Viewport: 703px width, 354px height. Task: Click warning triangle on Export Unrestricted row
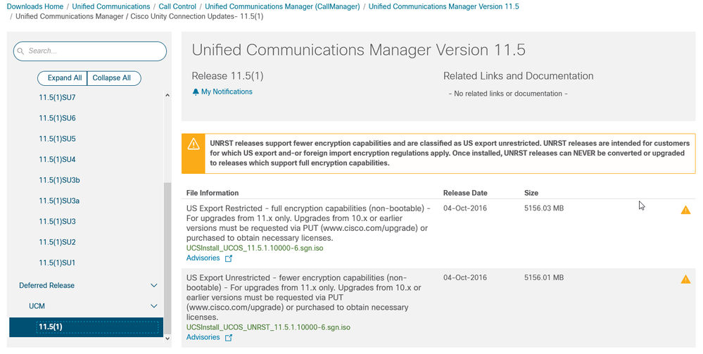click(x=685, y=279)
